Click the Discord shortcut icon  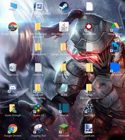click(13, 88)
